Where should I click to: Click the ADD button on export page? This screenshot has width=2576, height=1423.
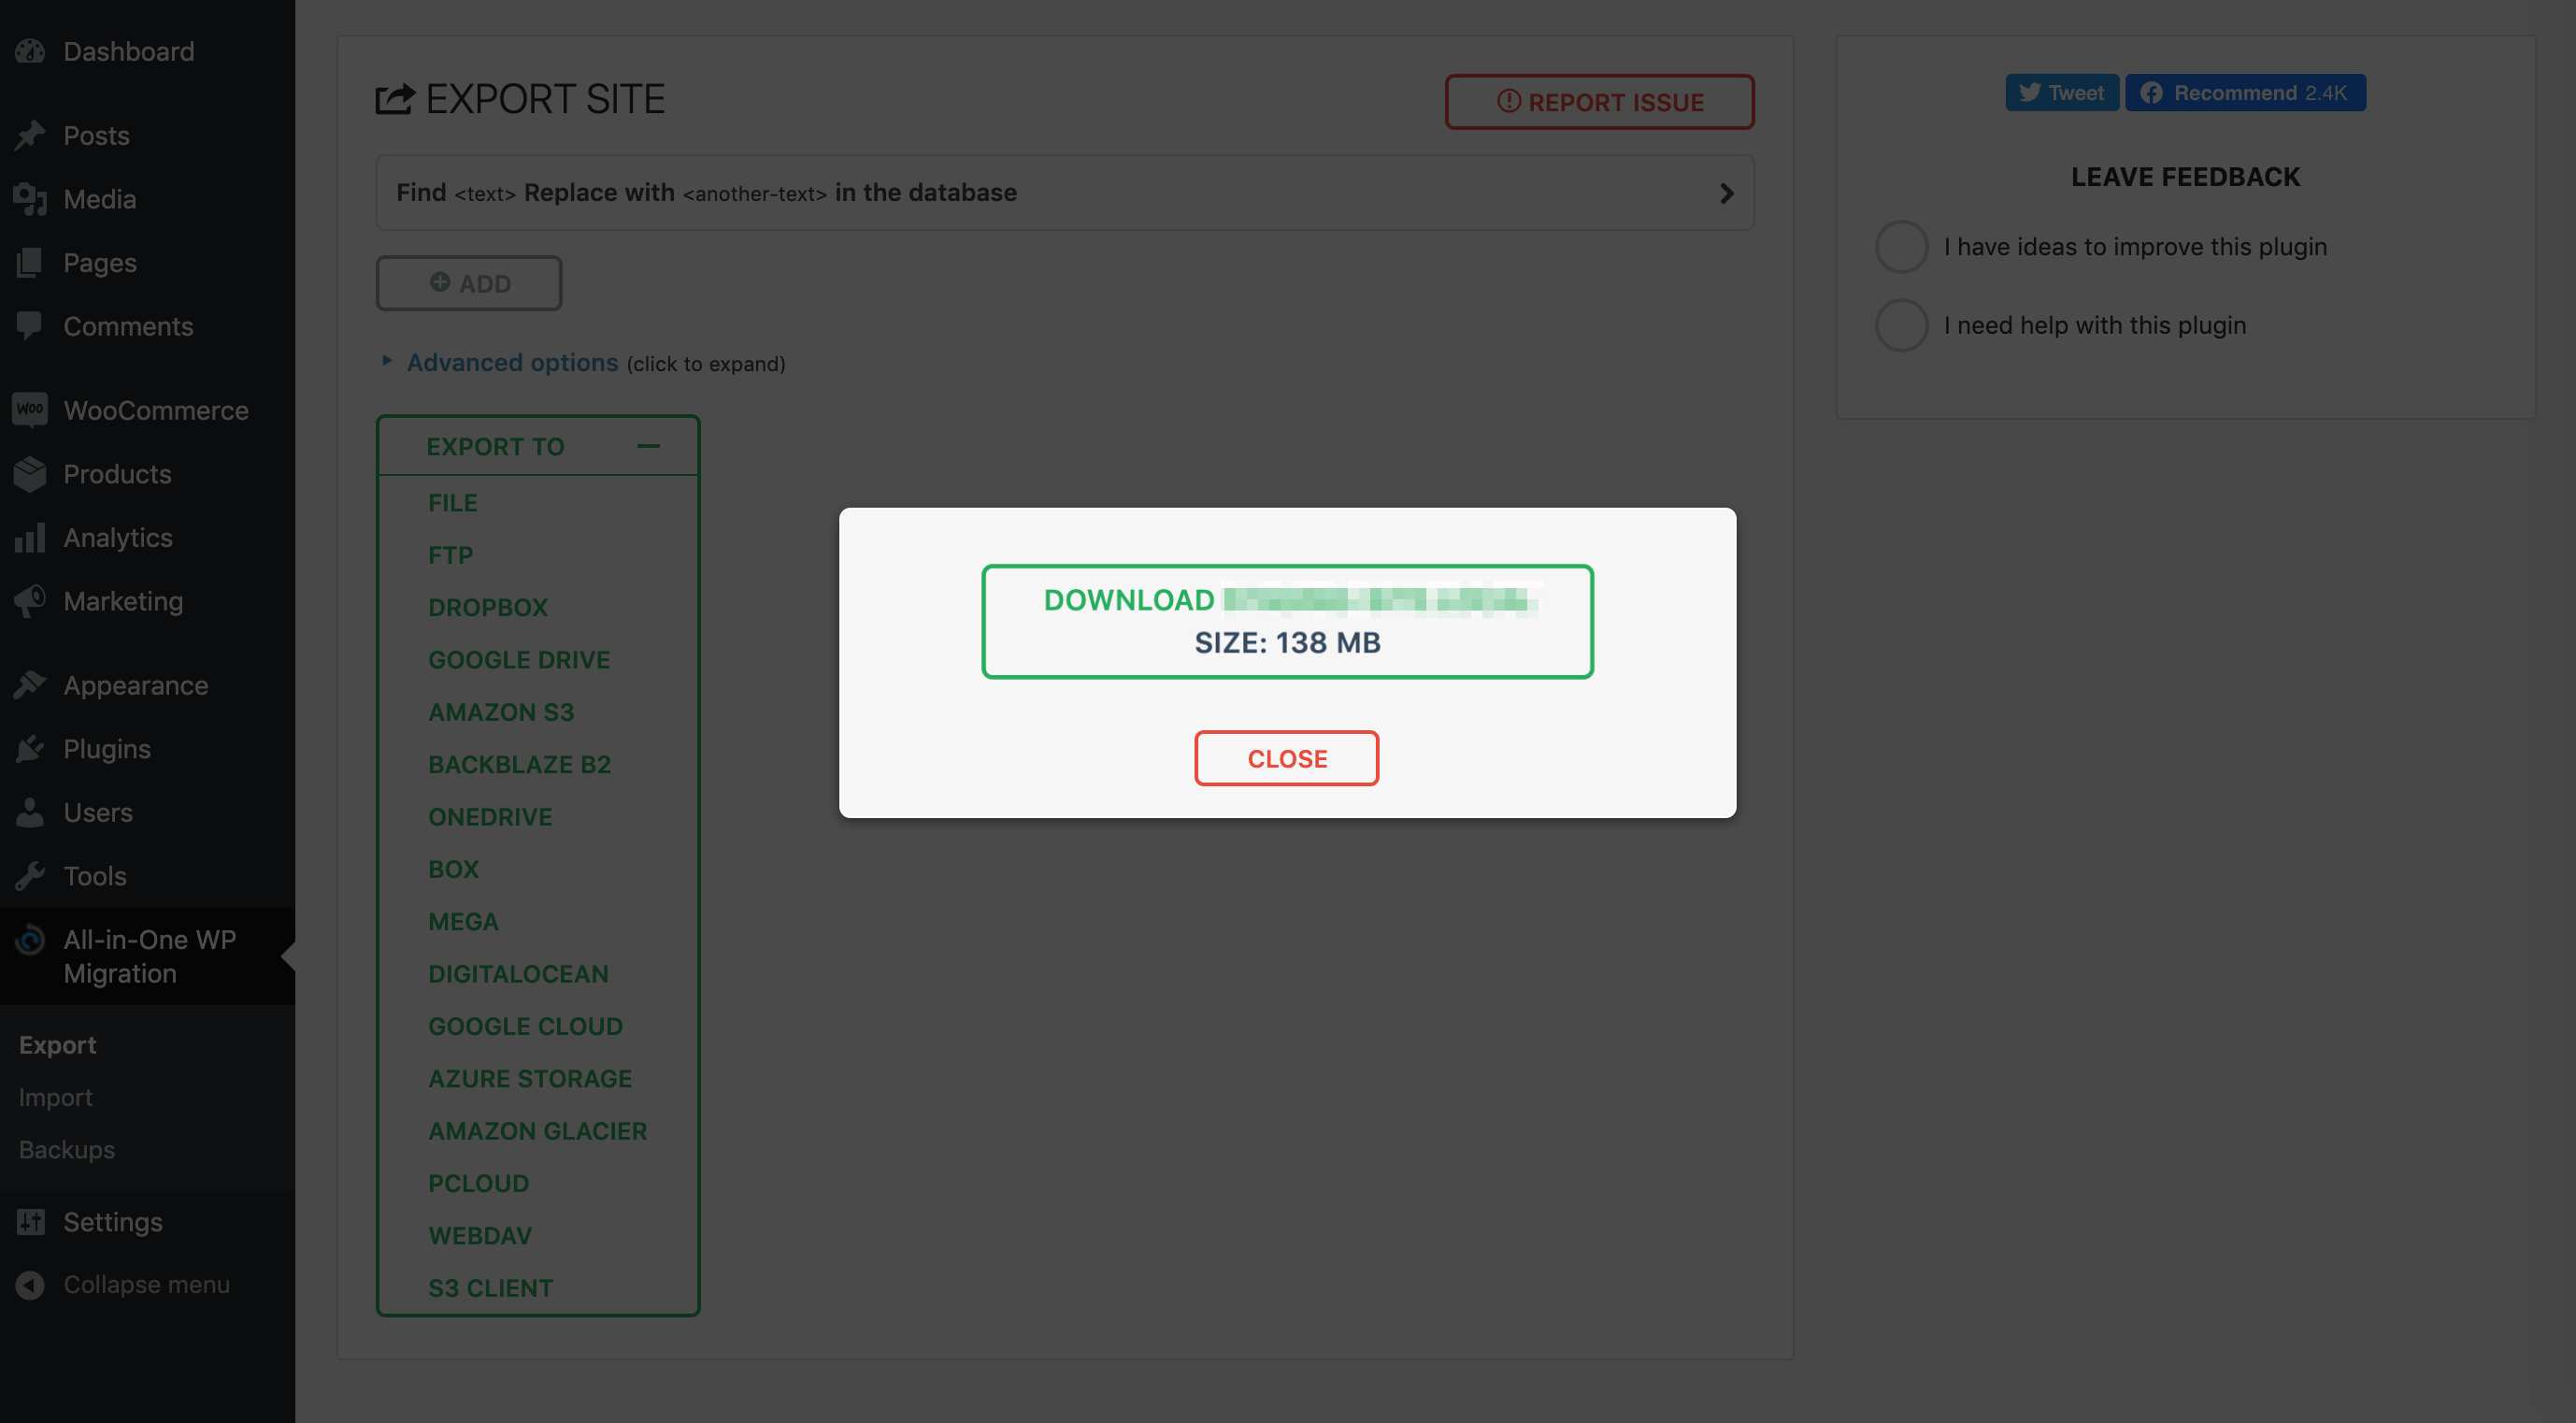(x=469, y=282)
